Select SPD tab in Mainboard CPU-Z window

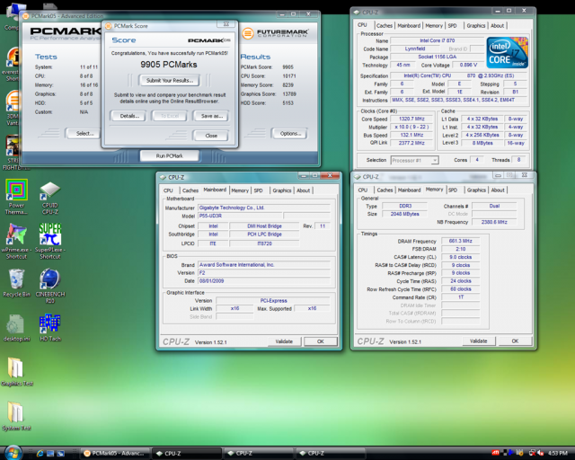tap(259, 190)
